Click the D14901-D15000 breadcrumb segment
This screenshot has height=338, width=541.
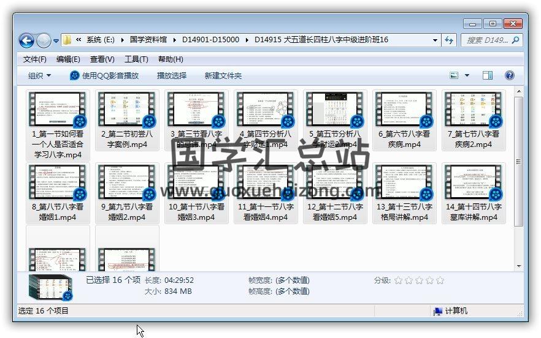[x=210, y=40]
